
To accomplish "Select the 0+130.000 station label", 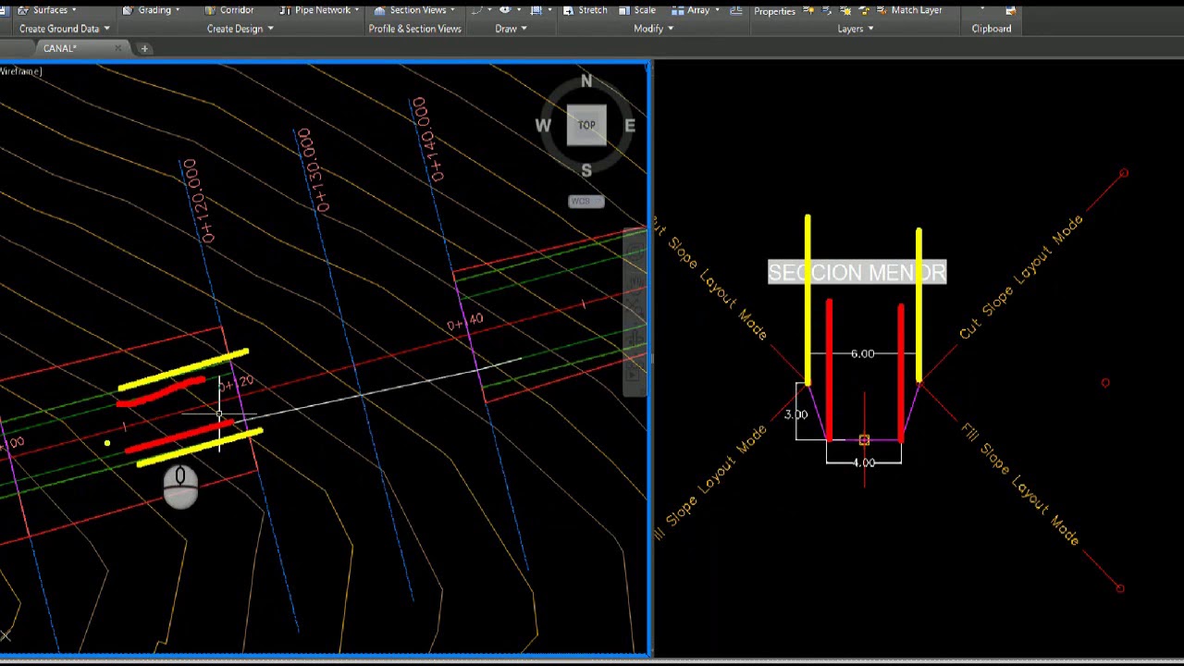I will point(313,170).
